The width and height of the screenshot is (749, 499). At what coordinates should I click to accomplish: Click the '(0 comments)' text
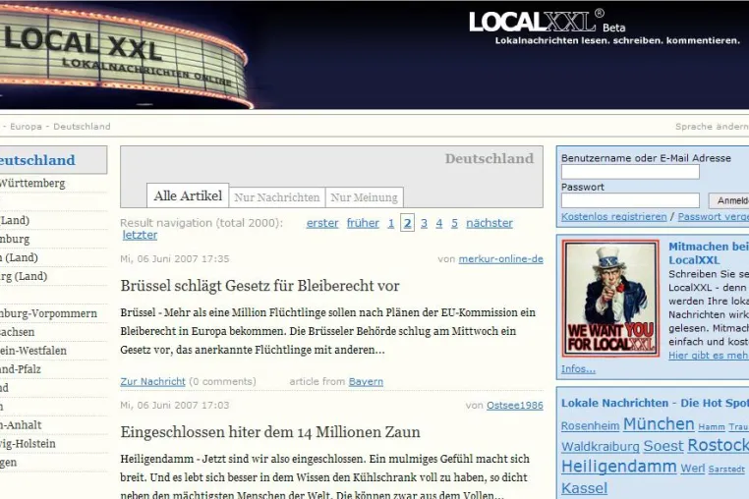[222, 381]
